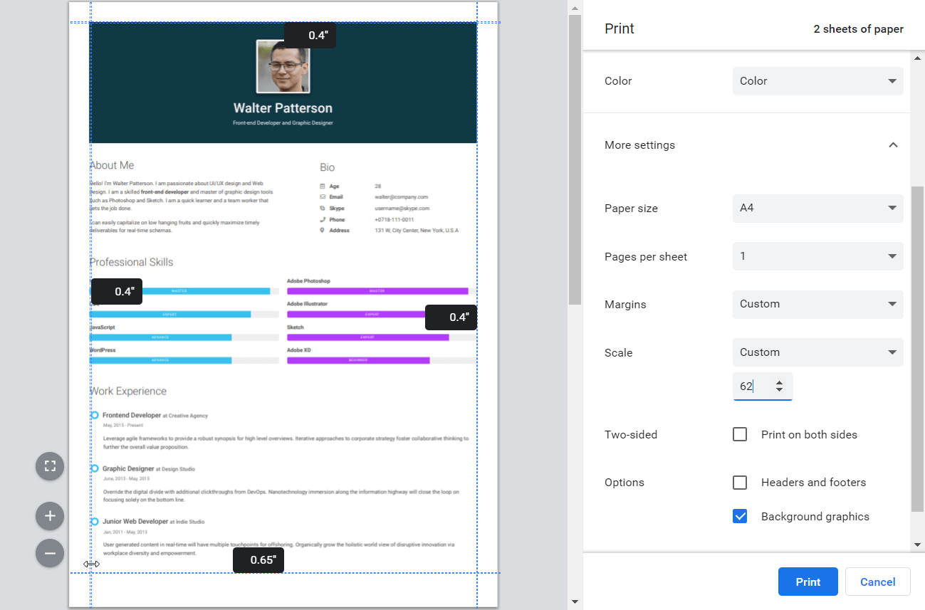Uncheck Background graphics option

740,517
